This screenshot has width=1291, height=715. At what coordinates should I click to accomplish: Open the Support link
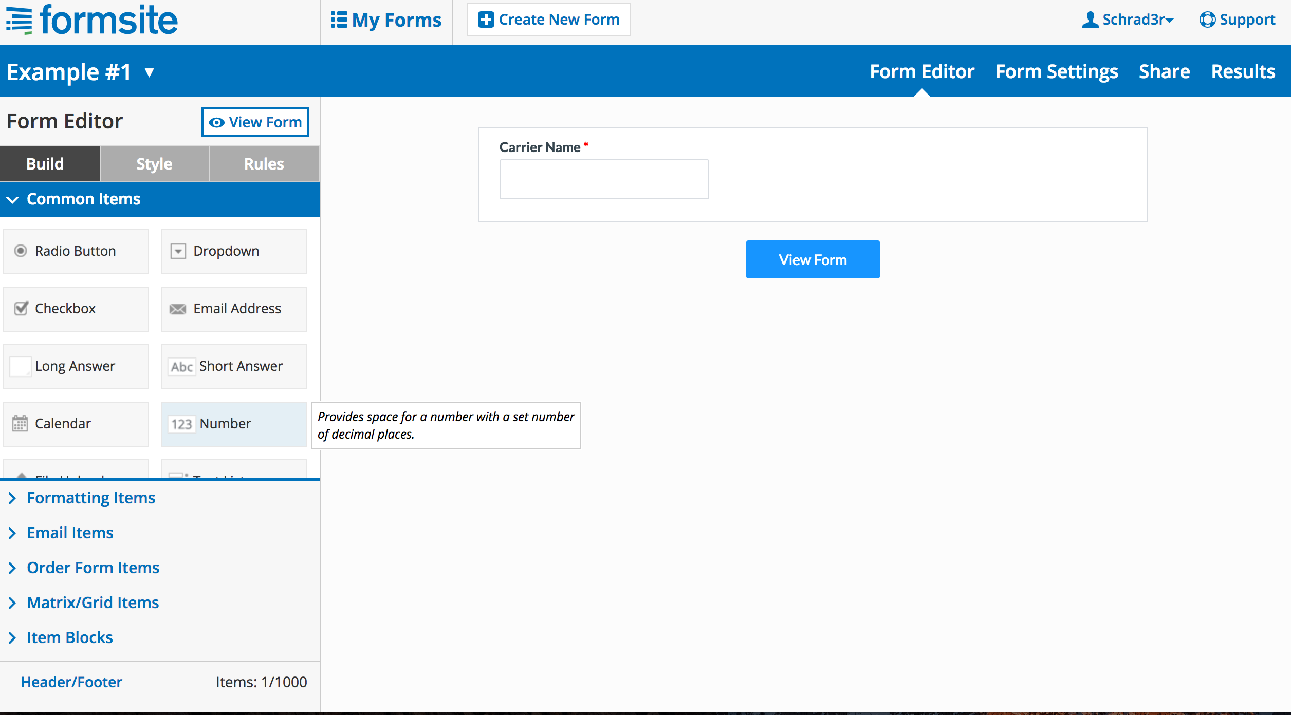point(1237,20)
